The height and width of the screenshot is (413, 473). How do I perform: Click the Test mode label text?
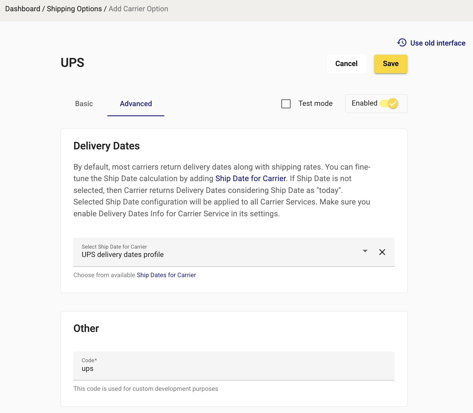(316, 104)
